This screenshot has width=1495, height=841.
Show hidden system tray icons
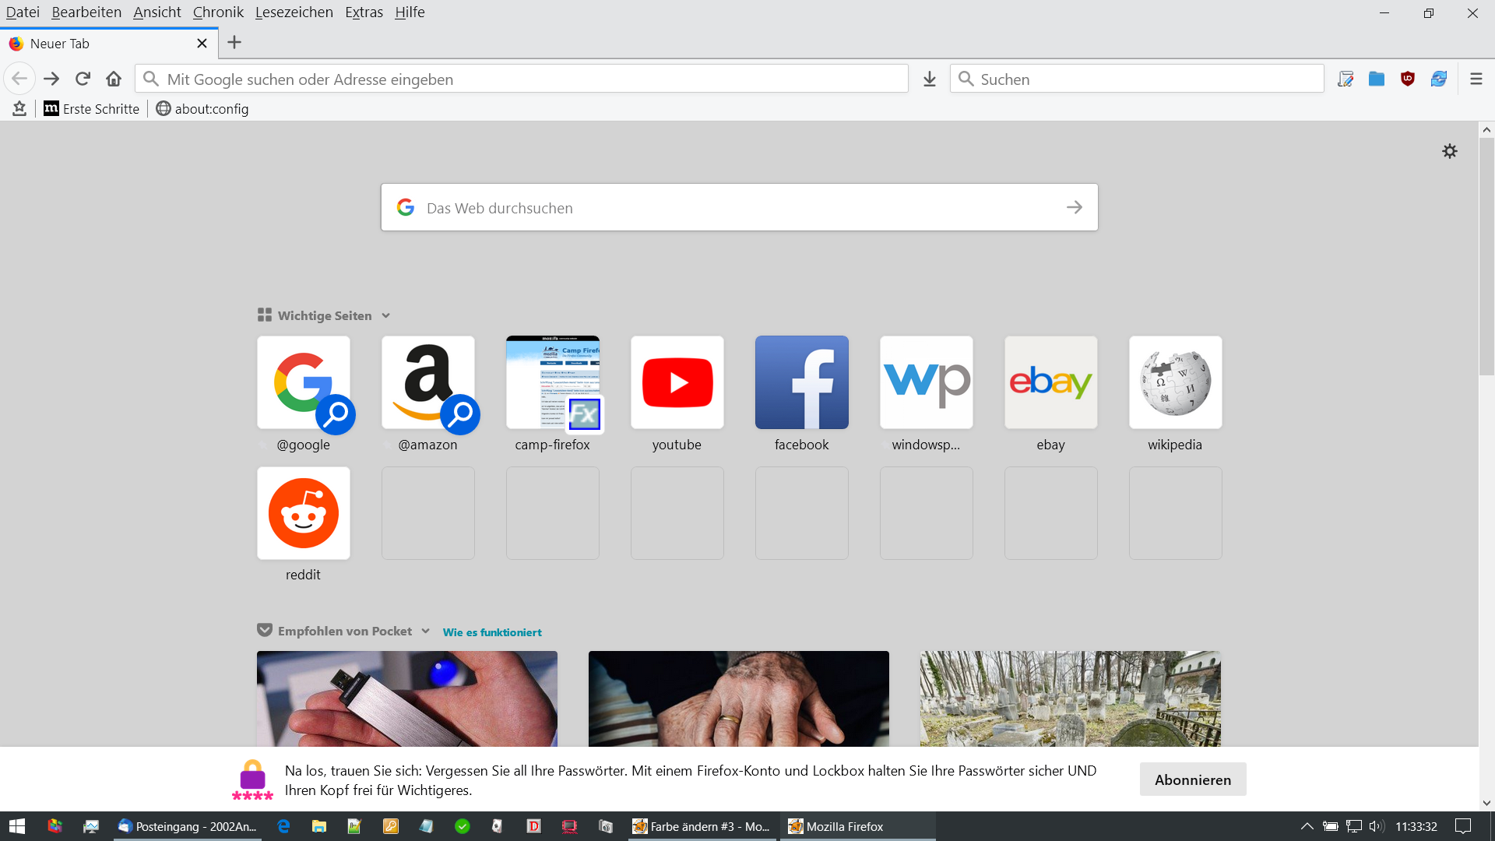click(x=1307, y=826)
